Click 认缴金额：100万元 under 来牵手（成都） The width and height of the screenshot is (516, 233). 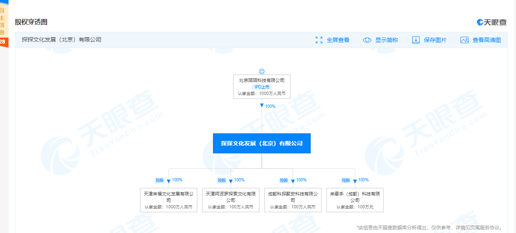[355, 207]
